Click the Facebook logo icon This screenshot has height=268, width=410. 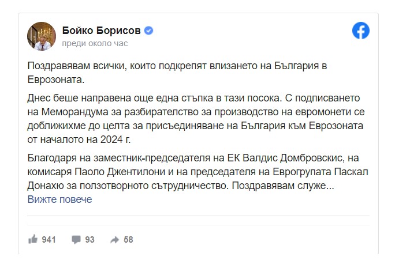click(x=360, y=32)
